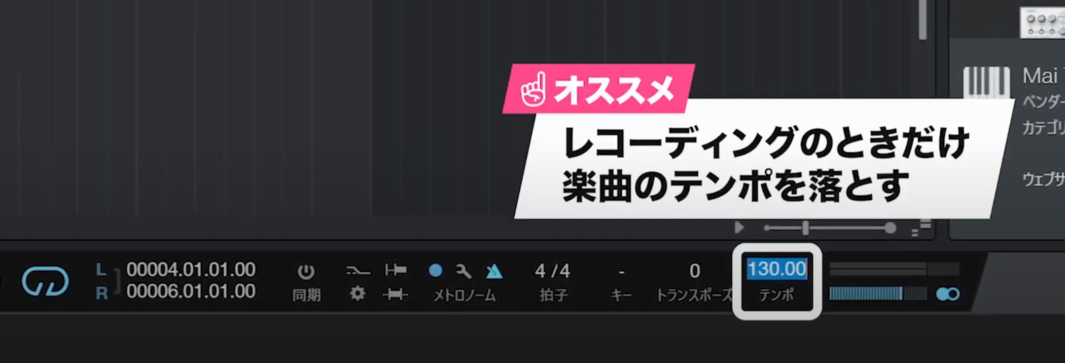The width and height of the screenshot is (1065, 363).
Task: Toggle metronome click blue dot
Action: tap(435, 270)
